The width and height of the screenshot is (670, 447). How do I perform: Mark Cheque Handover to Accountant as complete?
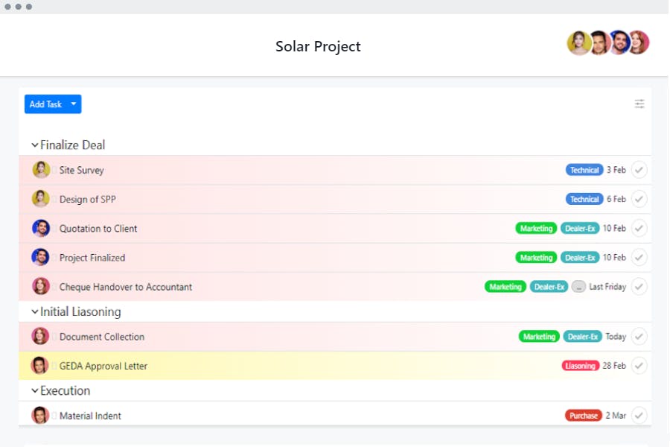[639, 286]
